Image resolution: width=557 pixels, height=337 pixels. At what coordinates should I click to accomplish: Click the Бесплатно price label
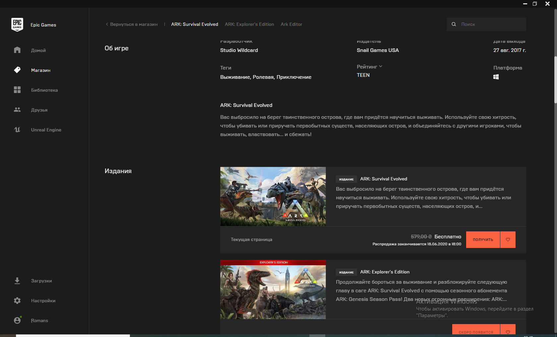(x=448, y=237)
